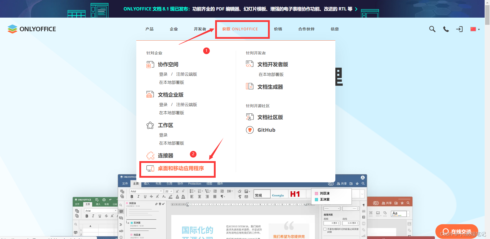Viewport: 490px width, 239px height.
Task: Open the language flag dropdown
Action: 475,29
